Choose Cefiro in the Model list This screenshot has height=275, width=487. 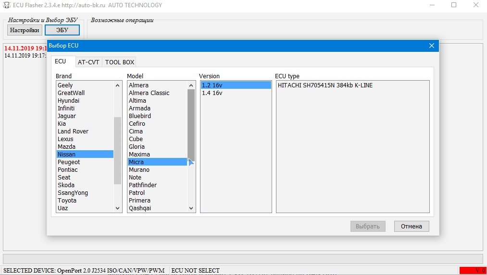158,124
